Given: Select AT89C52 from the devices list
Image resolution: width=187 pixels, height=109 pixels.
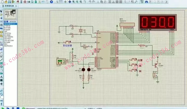Looking at the screenshot, I should (7, 26).
